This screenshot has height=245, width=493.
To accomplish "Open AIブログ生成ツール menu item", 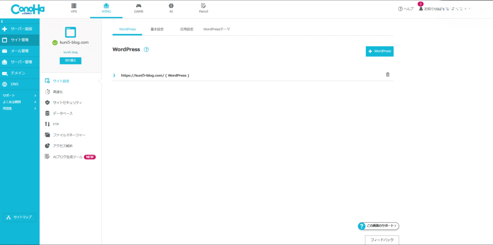I will [70, 157].
